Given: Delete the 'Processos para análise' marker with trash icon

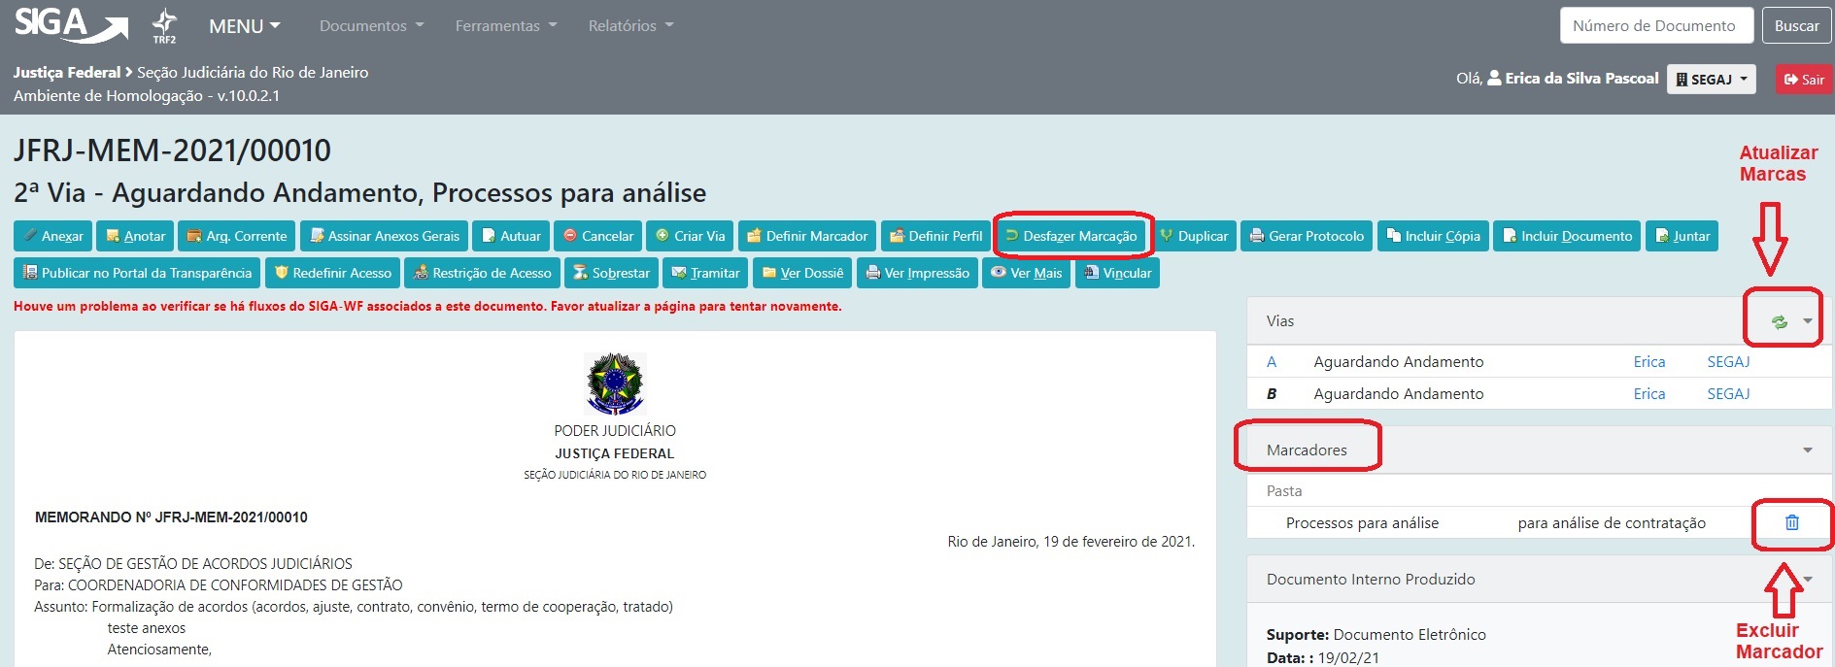Looking at the screenshot, I should point(1791,522).
